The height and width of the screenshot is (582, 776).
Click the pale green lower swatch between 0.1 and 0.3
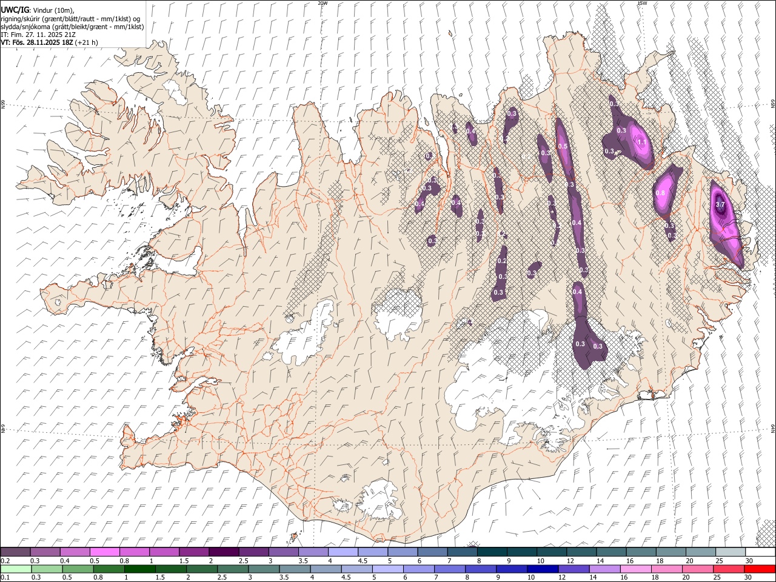click(16, 569)
